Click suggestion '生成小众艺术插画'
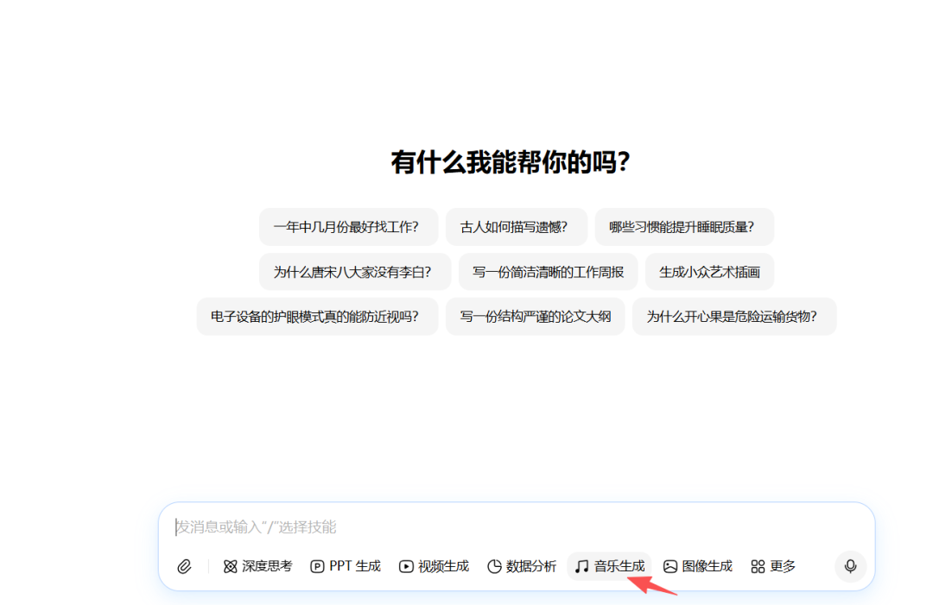This screenshot has width=933, height=605. point(709,272)
